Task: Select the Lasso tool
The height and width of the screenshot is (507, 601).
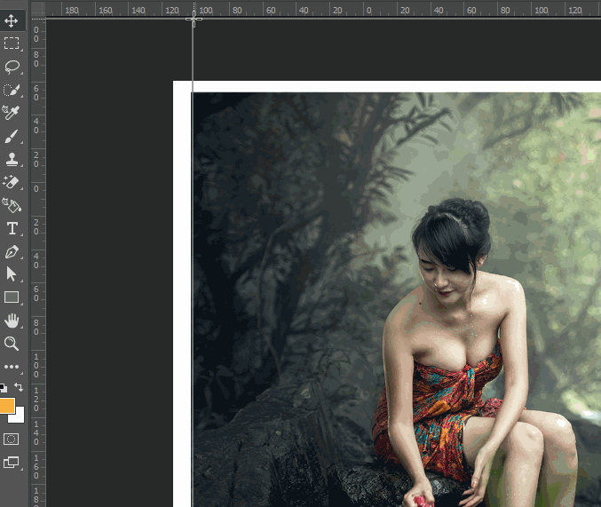Action: (12, 67)
